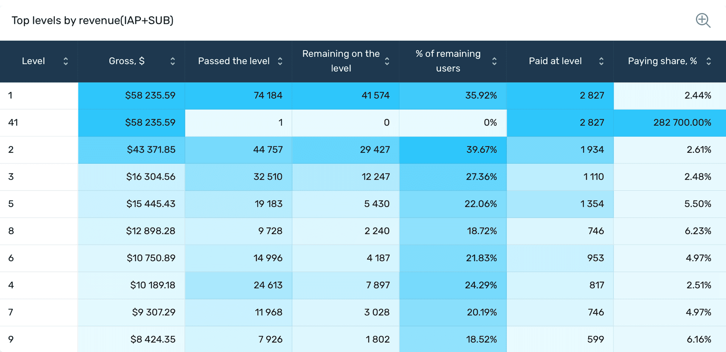Image resolution: width=726 pixels, height=352 pixels.
Task: Select the $58 235.59 gross value for level 1
Action: (x=150, y=96)
